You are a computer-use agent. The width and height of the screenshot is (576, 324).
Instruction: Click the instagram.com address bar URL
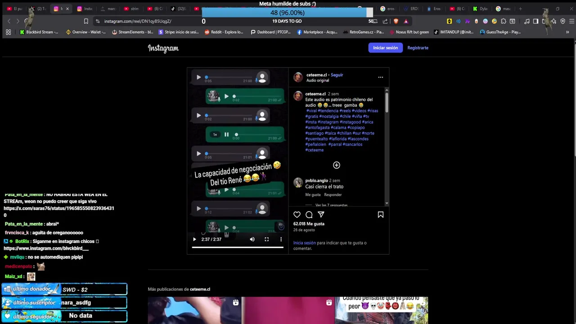138,21
